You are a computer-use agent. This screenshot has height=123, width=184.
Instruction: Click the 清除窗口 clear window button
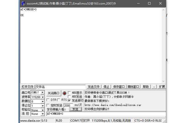pos(133,87)
